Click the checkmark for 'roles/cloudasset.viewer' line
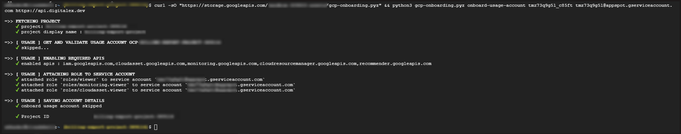 [x=17, y=90]
